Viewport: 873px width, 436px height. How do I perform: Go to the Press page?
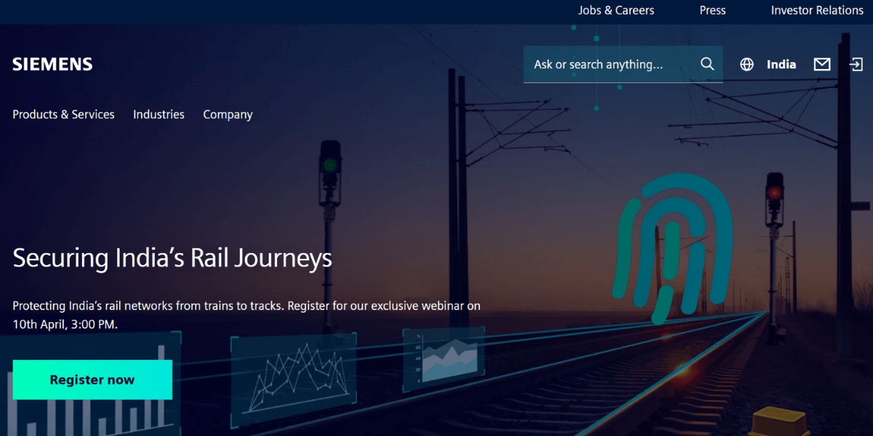pos(713,10)
